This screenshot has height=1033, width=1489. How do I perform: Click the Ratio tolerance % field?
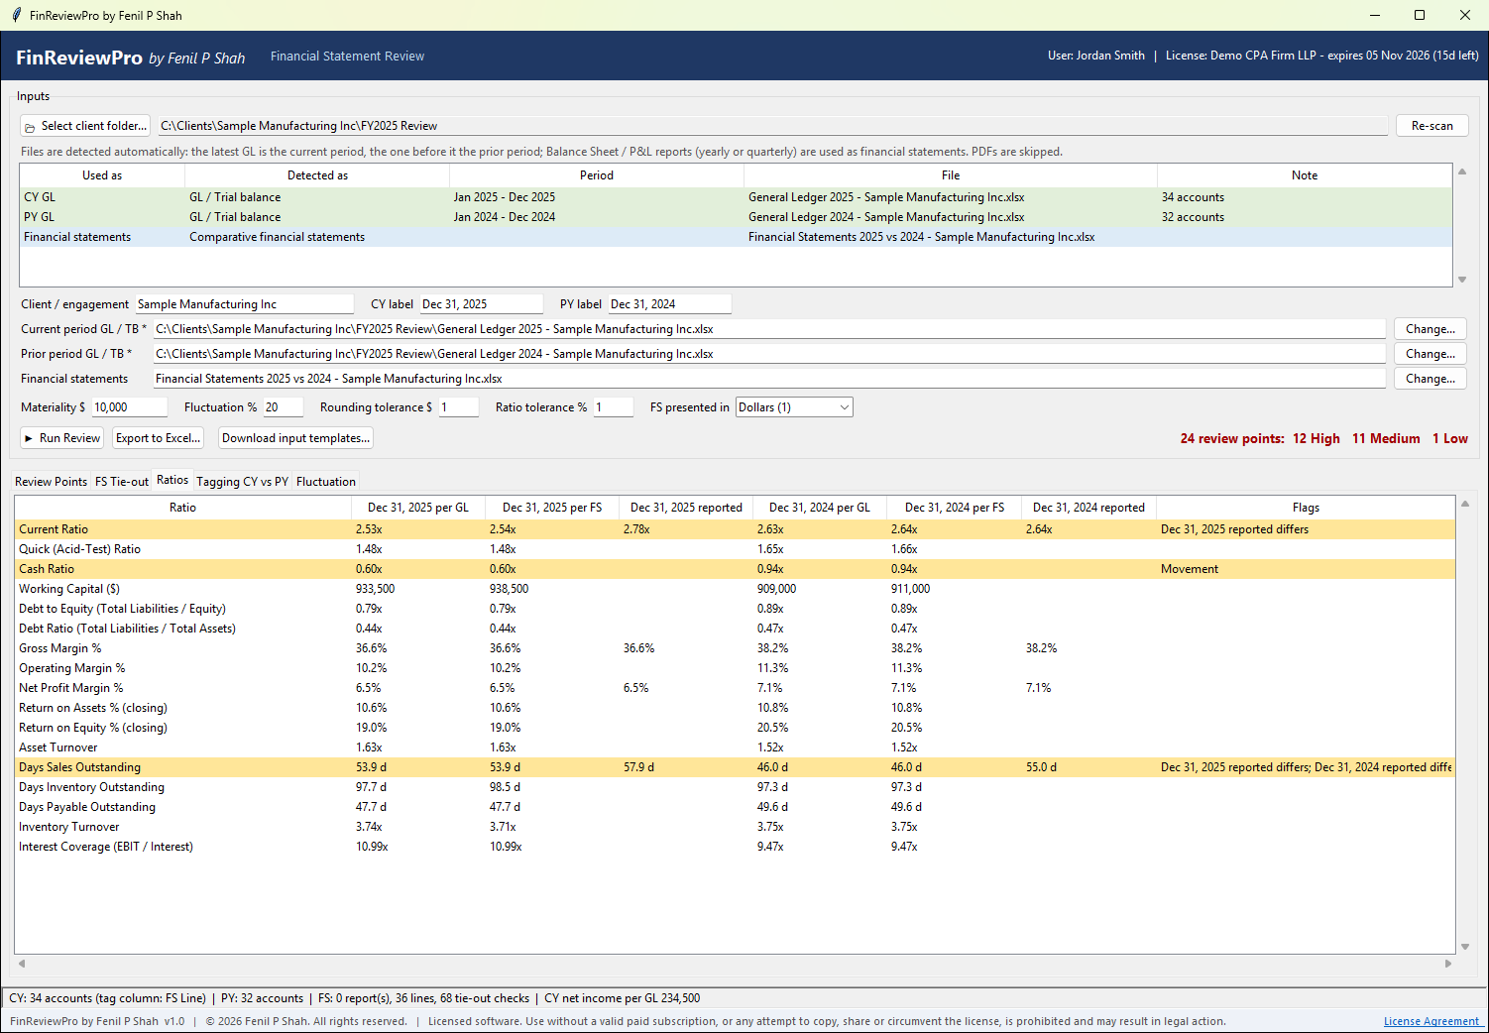click(x=614, y=407)
